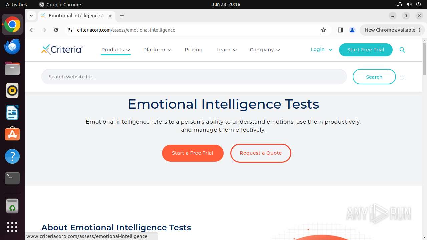Launch Thunderbird Mail from the dock
427x240 pixels.
click(x=12, y=47)
